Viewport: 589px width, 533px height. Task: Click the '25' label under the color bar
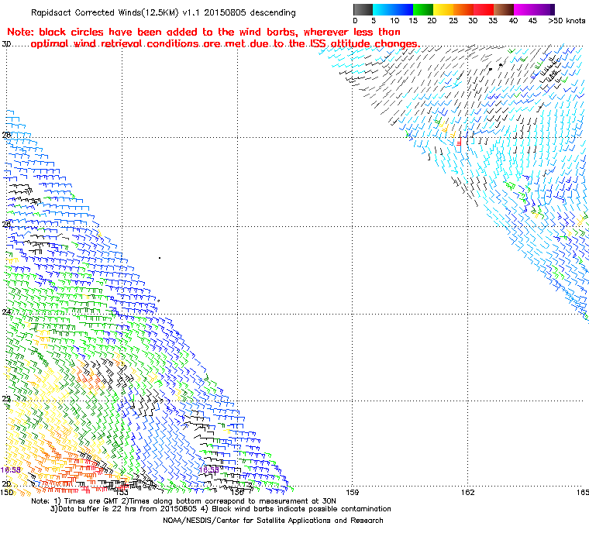(453, 21)
